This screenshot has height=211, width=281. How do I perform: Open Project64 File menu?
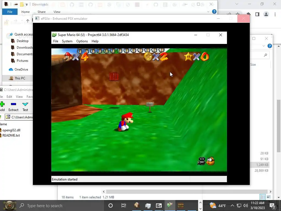[56, 41]
